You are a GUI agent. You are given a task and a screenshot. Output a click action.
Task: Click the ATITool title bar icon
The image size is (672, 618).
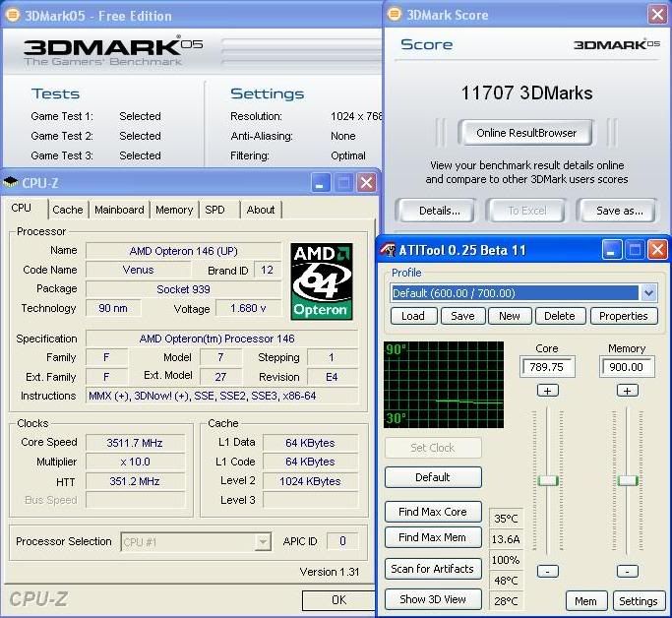coord(389,249)
